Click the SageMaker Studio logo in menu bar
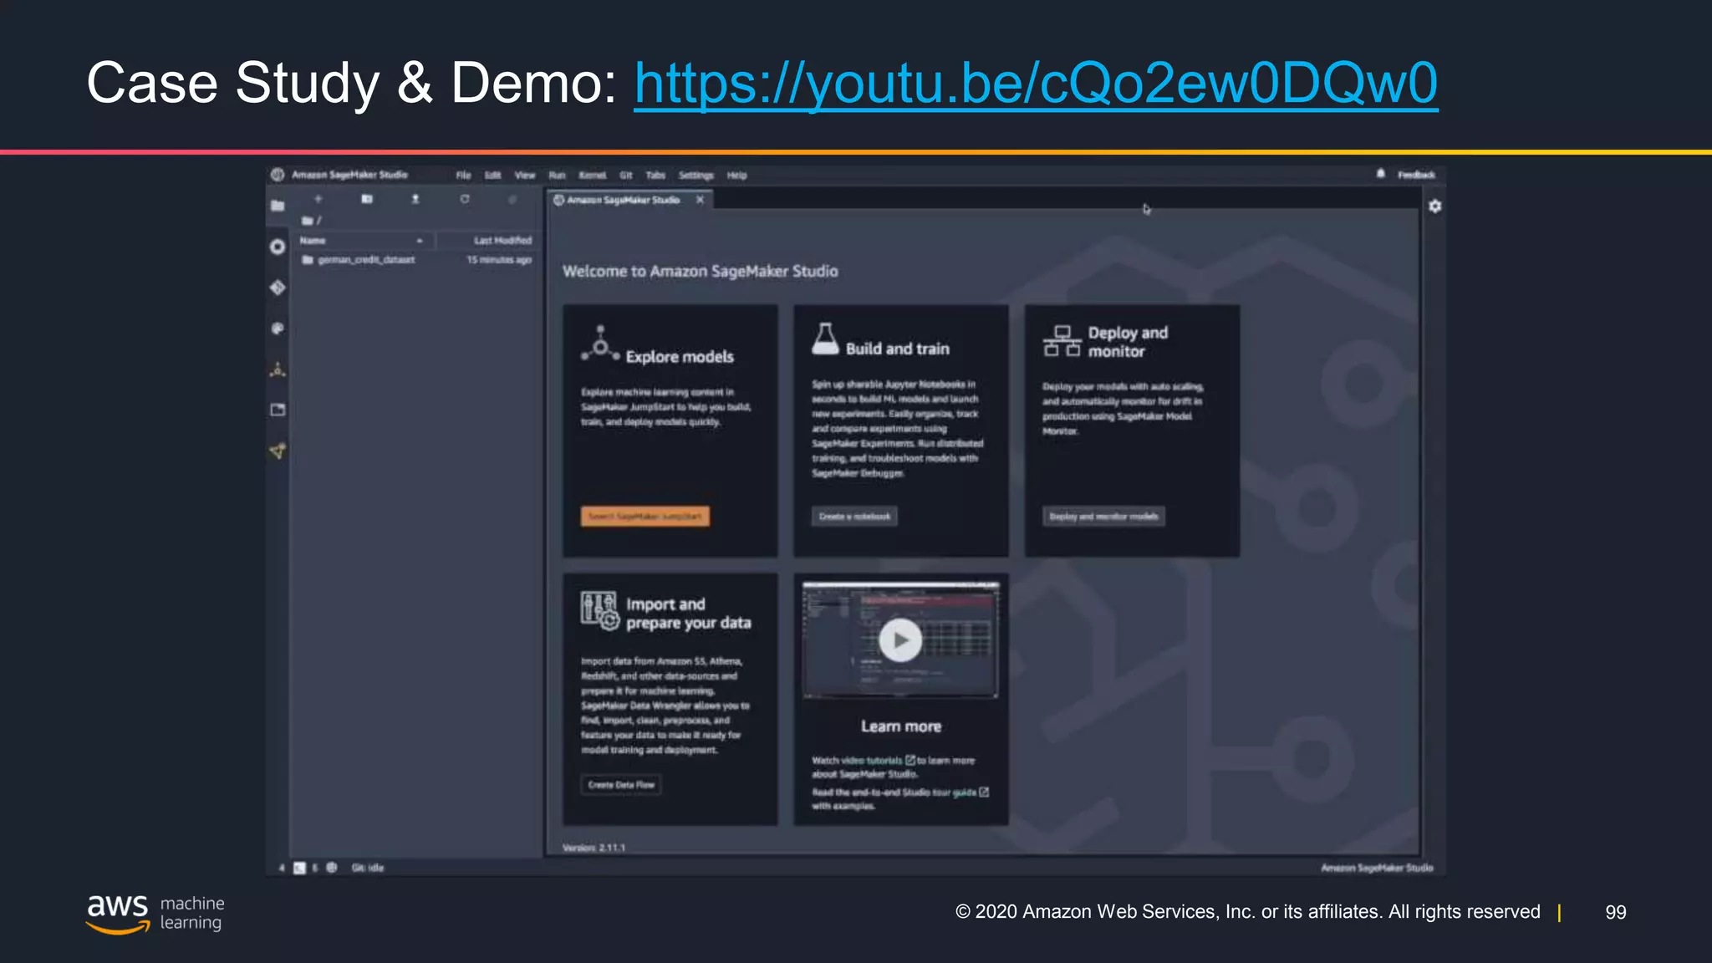This screenshot has height=963, width=1712. (278, 175)
